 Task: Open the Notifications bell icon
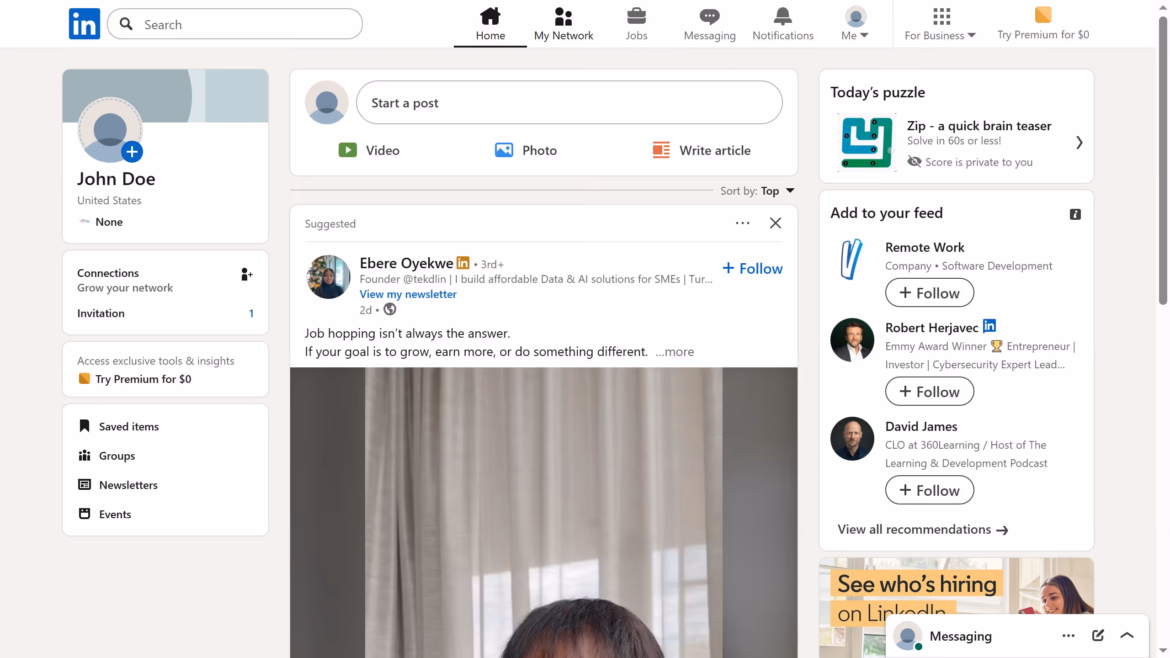pyautogui.click(x=782, y=15)
